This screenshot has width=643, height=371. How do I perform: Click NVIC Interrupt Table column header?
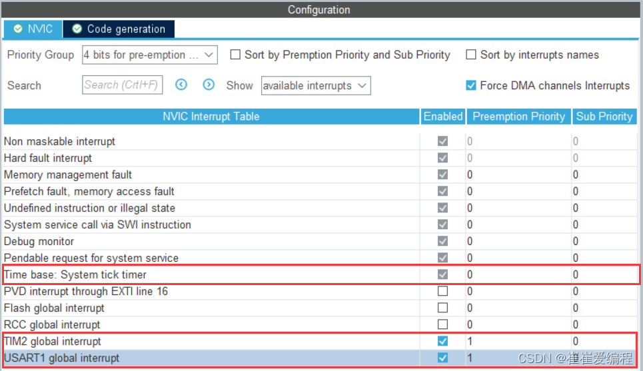(x=211, y=117)
